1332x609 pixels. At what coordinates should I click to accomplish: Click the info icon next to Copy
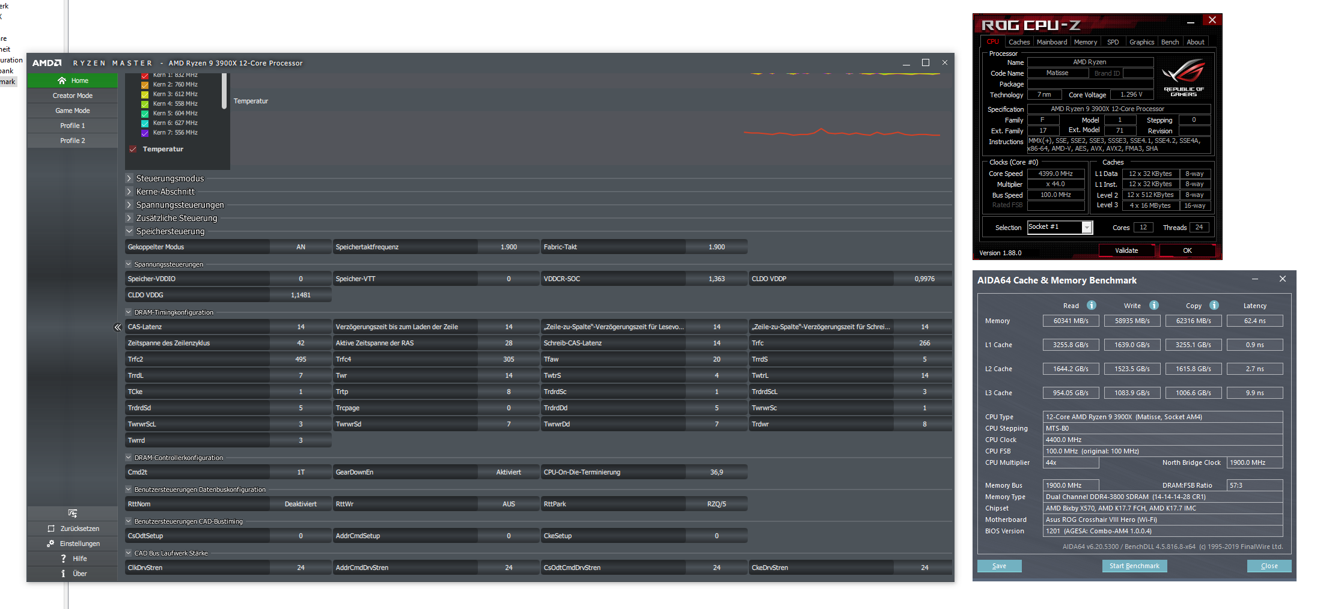click(1214, 305)
